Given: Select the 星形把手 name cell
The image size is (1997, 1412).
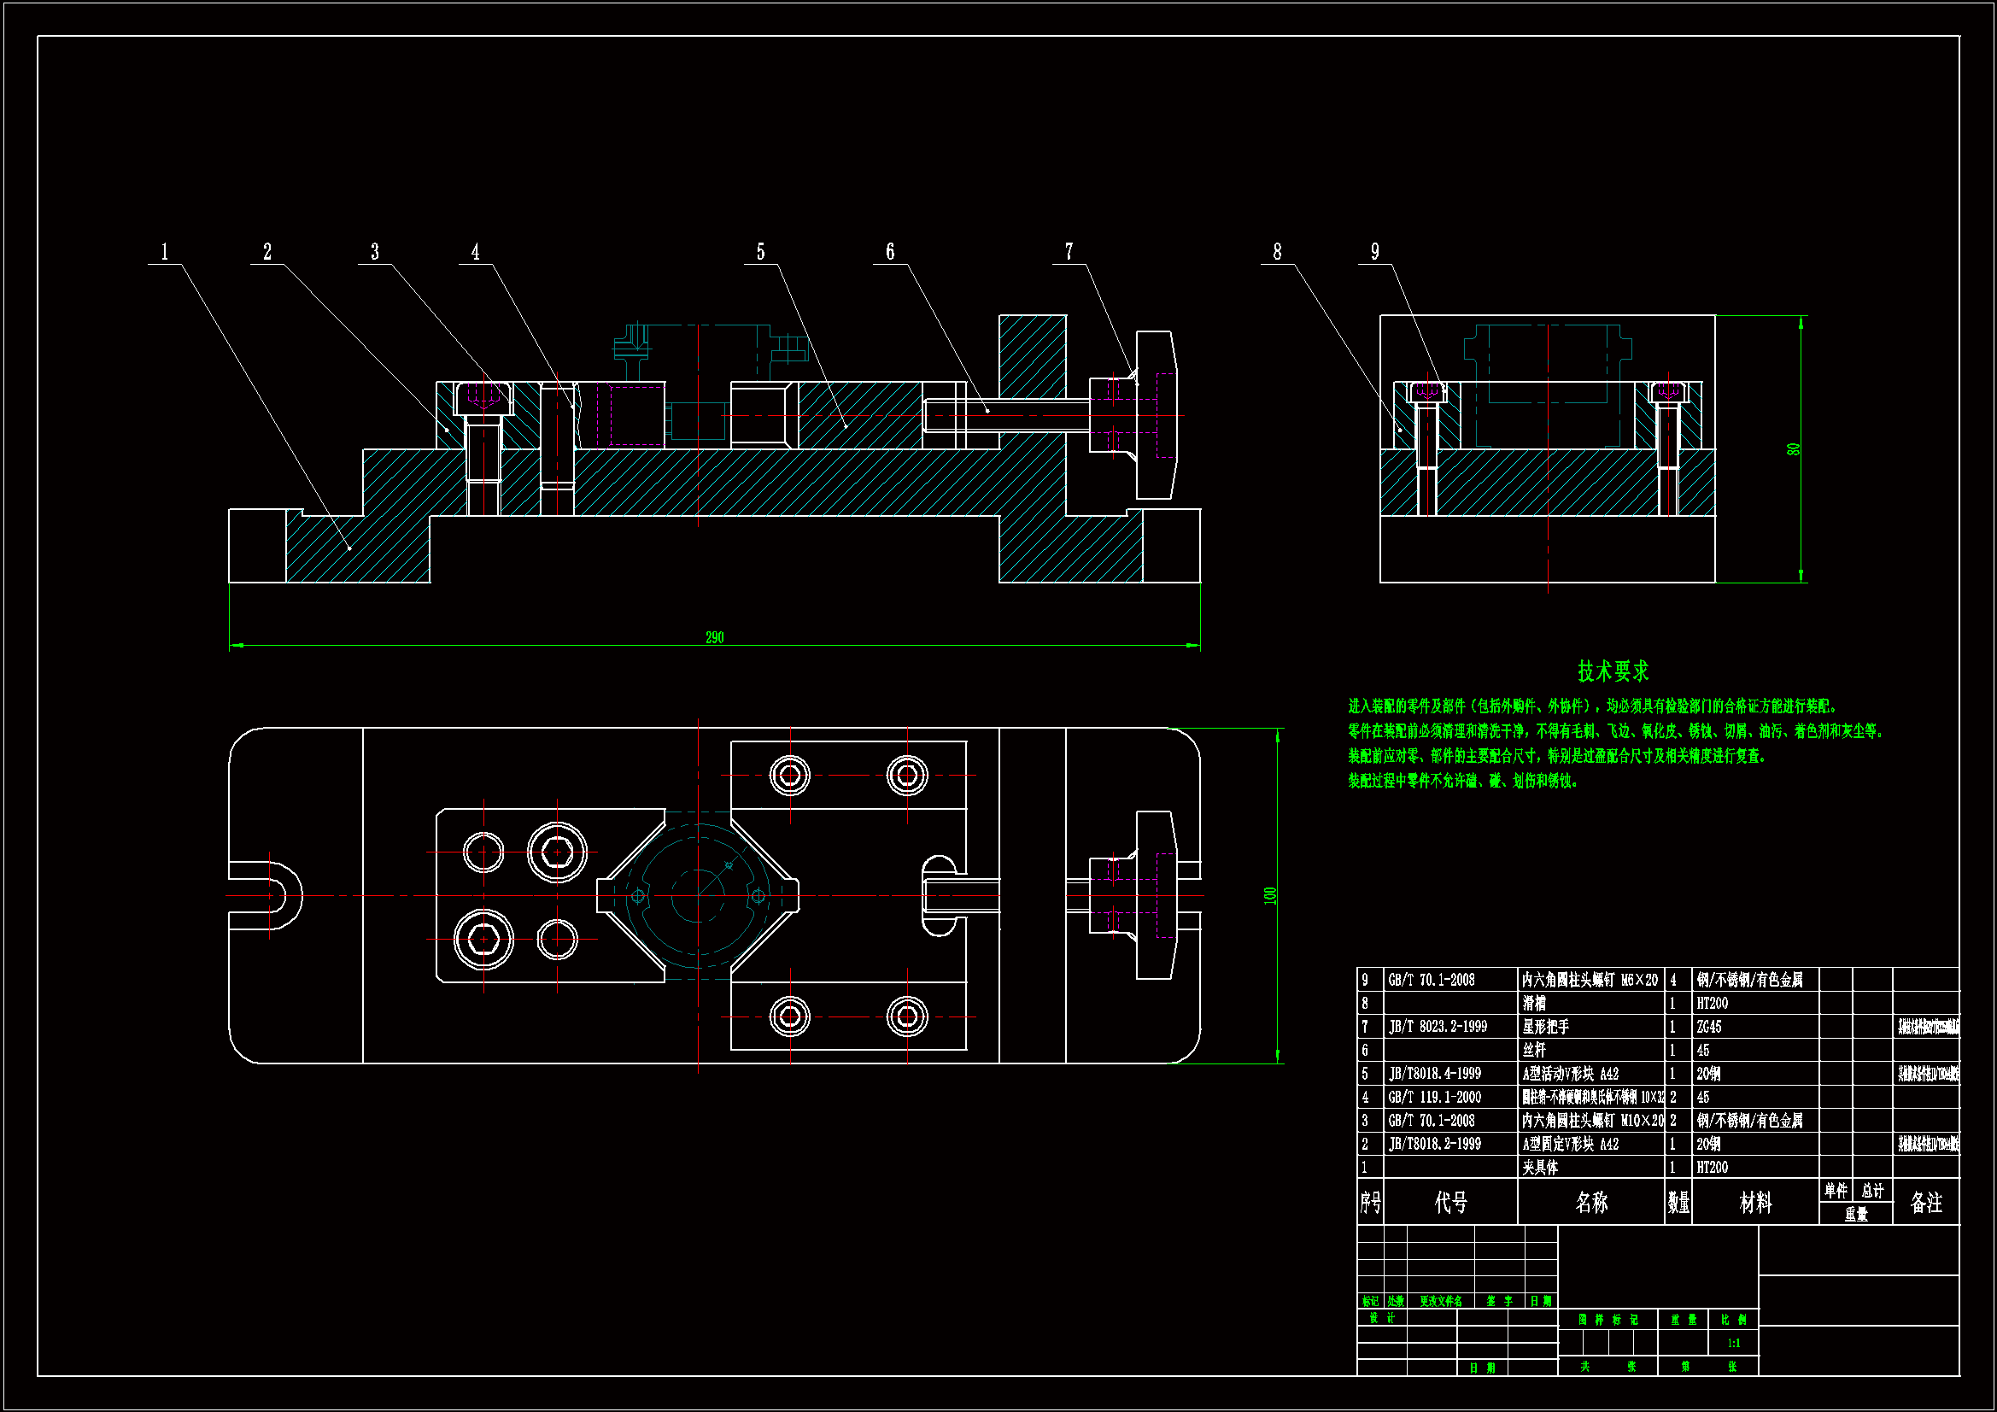Looking at the screenshot, I should [1546, 1027].
